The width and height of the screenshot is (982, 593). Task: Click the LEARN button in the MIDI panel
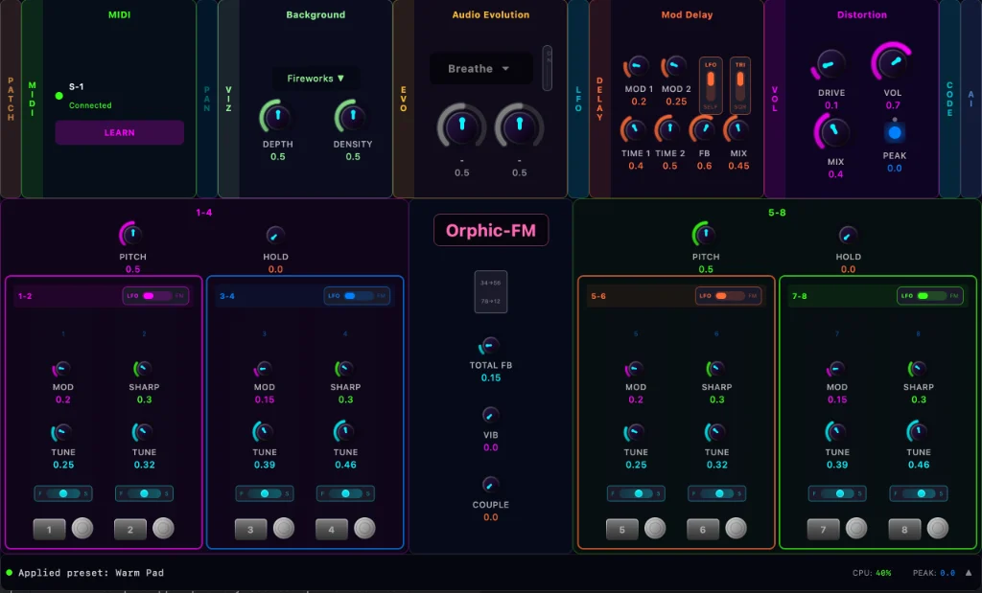tap(119, 132)
